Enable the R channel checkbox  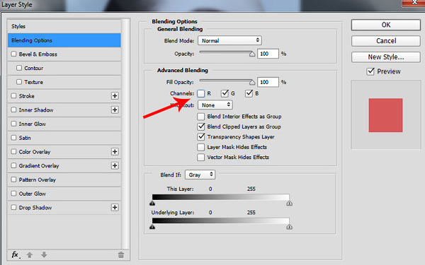pos(201,93)
